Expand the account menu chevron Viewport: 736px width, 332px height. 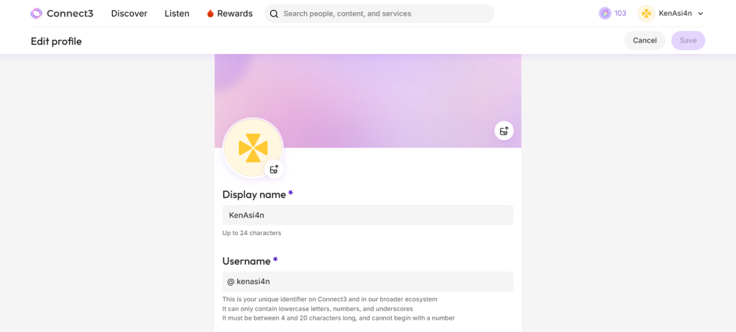701,14
